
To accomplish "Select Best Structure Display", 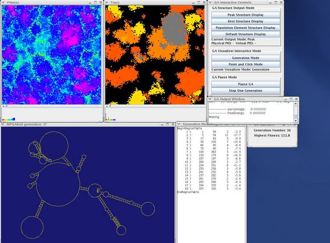I will pyautogui.click(x=245, y=21).
